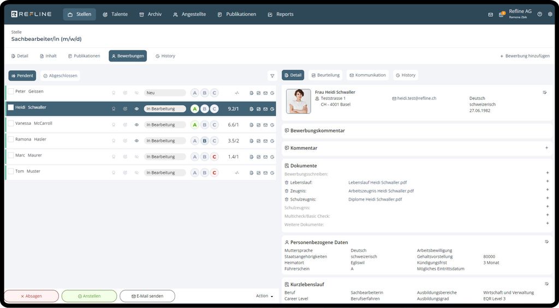Switch to the Beurteilung tab
Viewport: 559px width, 308px height.
[325, 75]
